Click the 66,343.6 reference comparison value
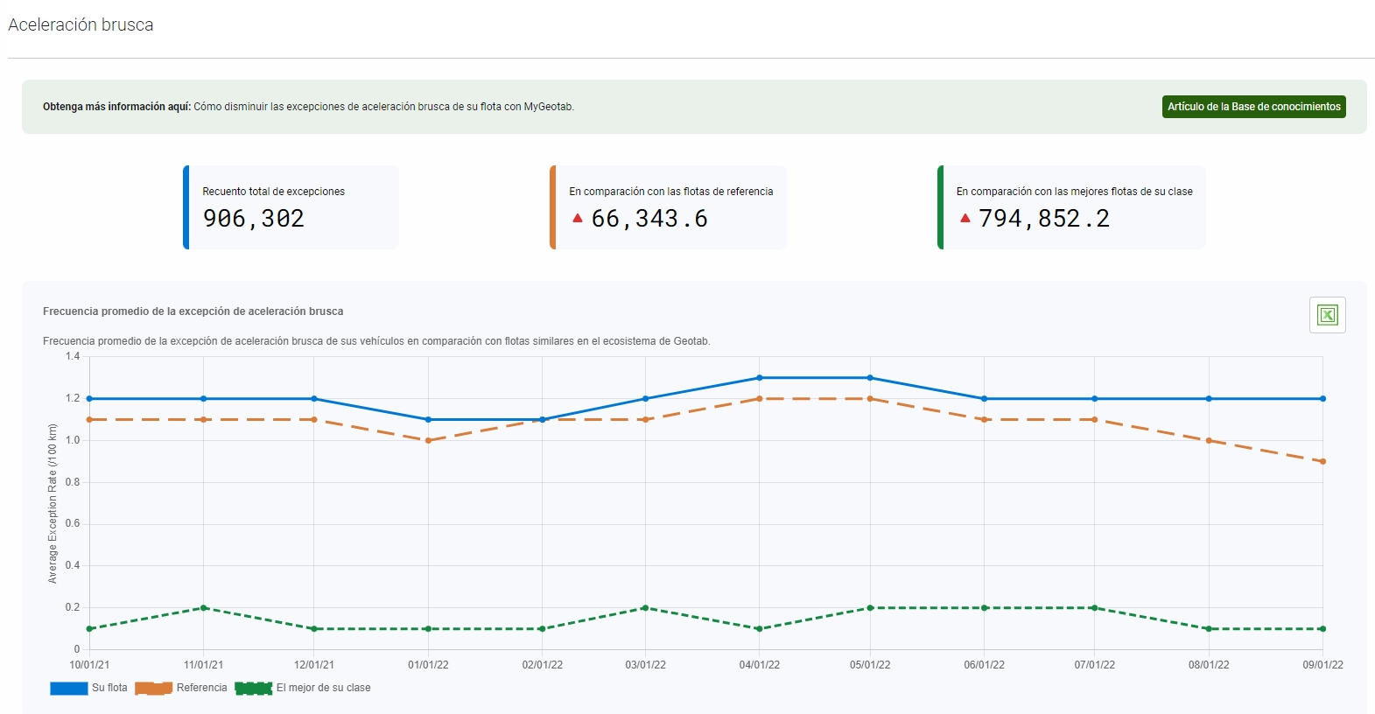Image resolution: width=1375 pixels, height=714 pixels. (x=649, y=219)
